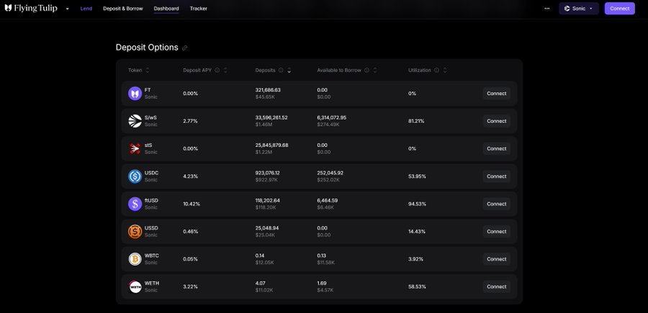Select the 10.42% APY value for ftUSD
The image size is (648, 313).
point(192,204)
